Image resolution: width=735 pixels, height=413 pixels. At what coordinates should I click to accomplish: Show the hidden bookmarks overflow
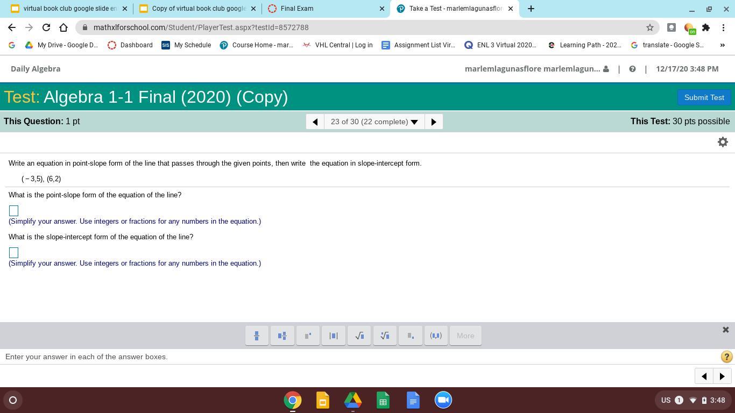click(722, 45)
